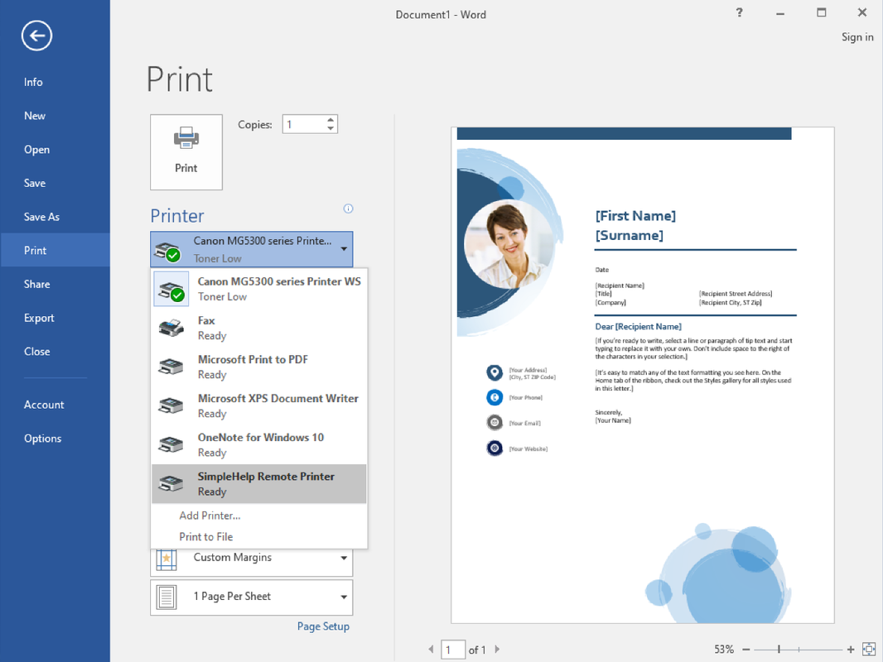Open the Account page

click(x=55, y=405)
